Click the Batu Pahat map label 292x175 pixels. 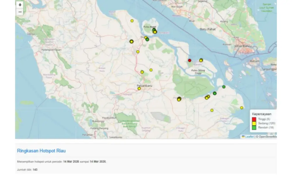[207, 29]
